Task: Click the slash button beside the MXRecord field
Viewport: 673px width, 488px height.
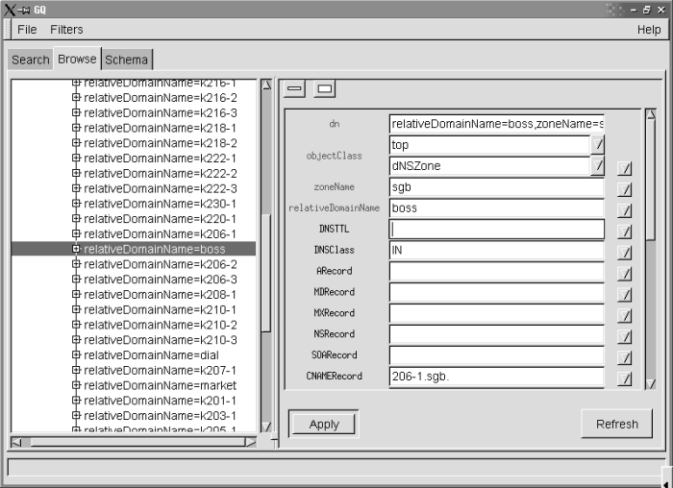Action: coord(624,315)
